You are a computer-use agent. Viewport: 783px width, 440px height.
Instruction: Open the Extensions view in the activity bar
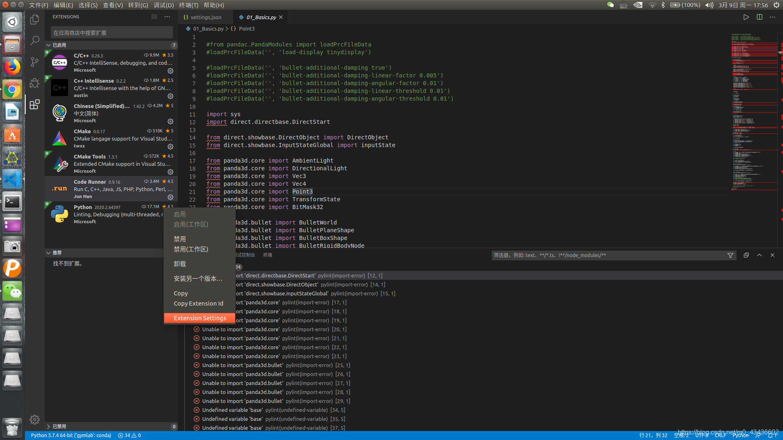(34, 104)
